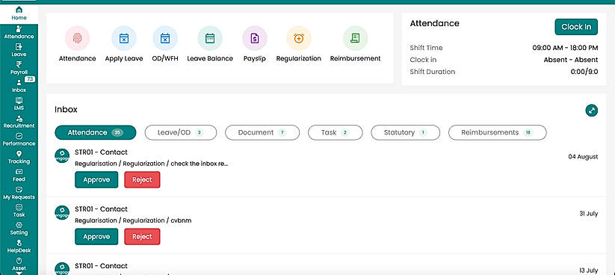Open the LMS sidebar module
615x275 pixels.
19,104
